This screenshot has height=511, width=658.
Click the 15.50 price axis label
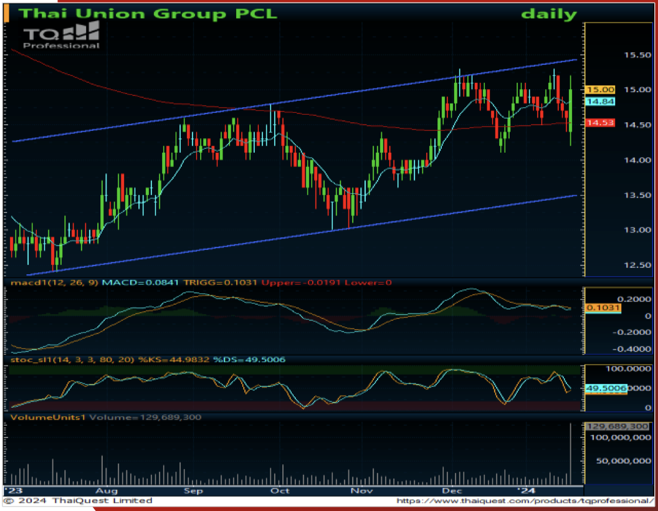tap(637, 55)
